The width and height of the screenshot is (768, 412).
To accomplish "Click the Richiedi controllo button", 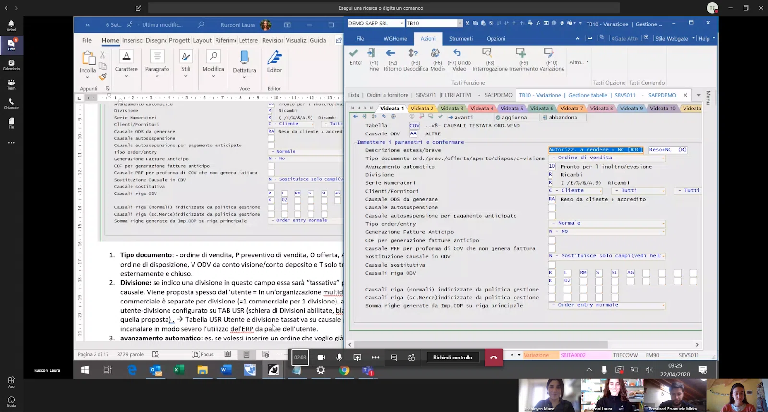I will pos(453,357).
